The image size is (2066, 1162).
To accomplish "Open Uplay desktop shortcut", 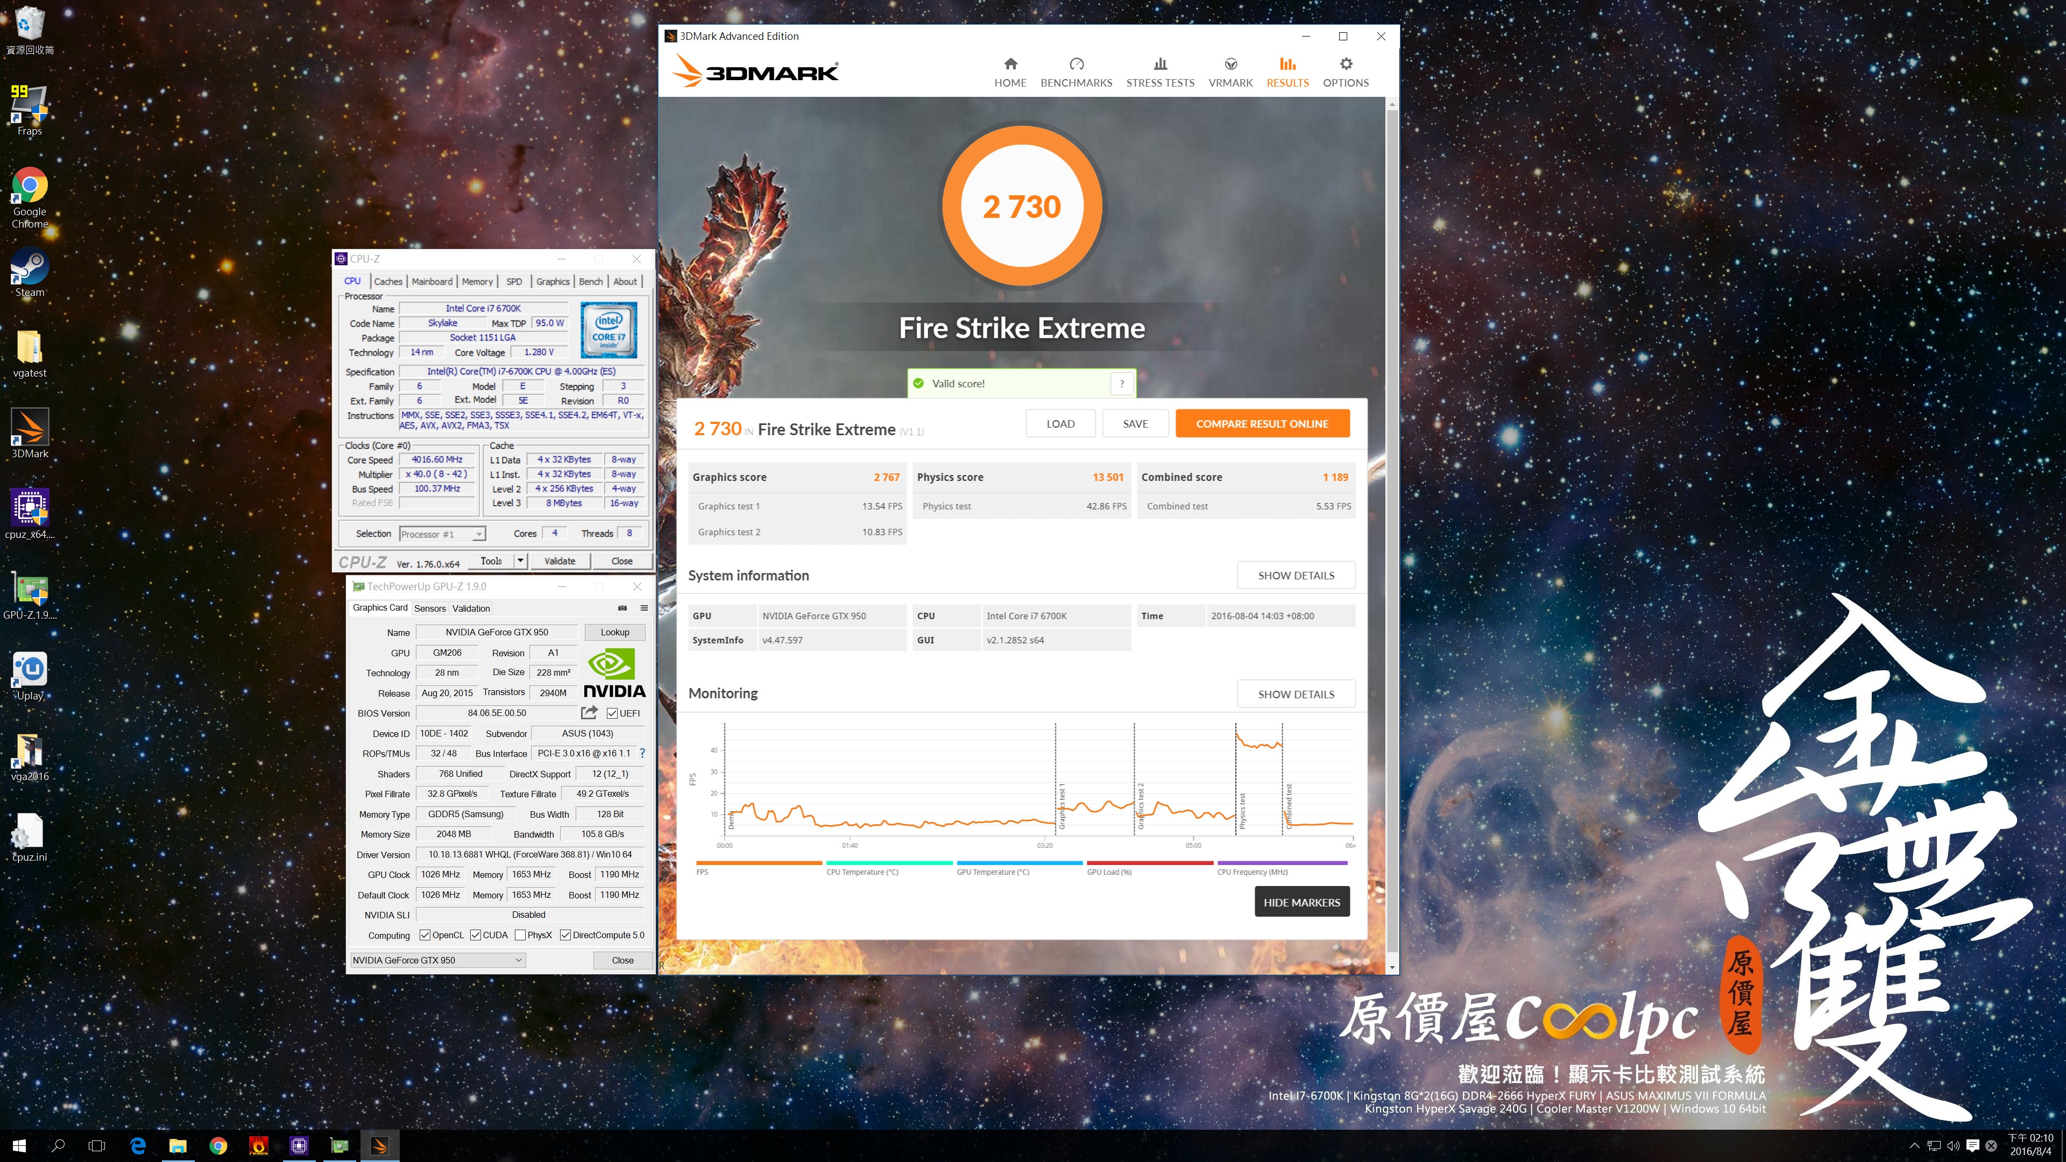I will point(30,676).
